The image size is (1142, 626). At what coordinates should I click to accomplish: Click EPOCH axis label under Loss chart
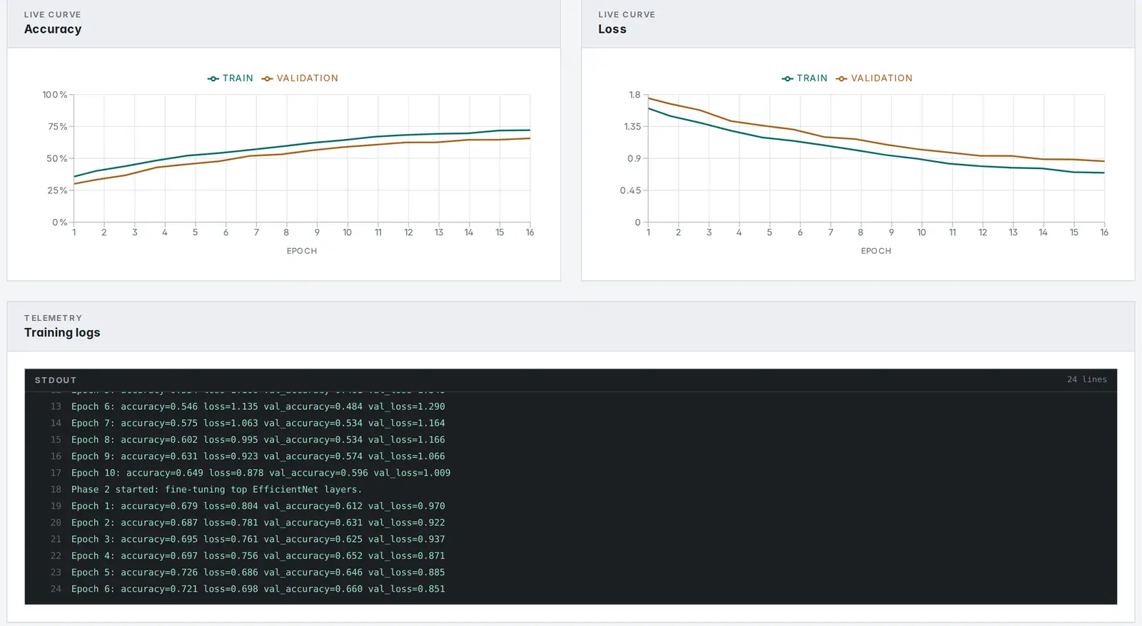point(876,251)
